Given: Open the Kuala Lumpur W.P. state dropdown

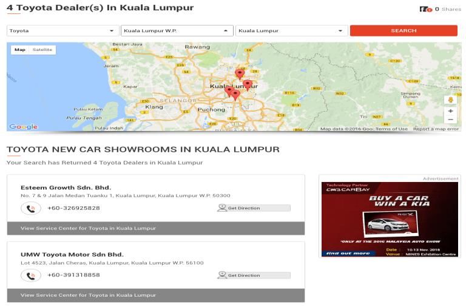Looking at the screenshot, I should point(177,30).
